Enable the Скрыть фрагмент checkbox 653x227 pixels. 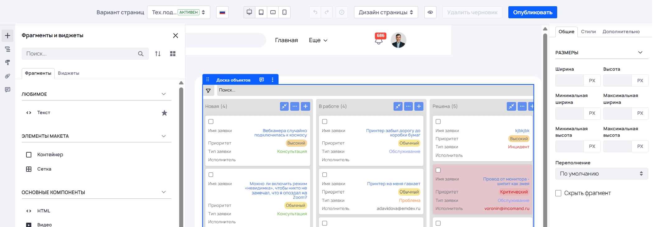click(x=558, y=193)
